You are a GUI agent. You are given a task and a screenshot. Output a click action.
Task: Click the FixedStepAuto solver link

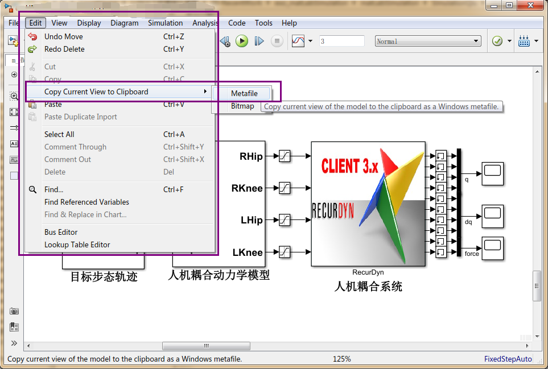(x=508, y=359)
